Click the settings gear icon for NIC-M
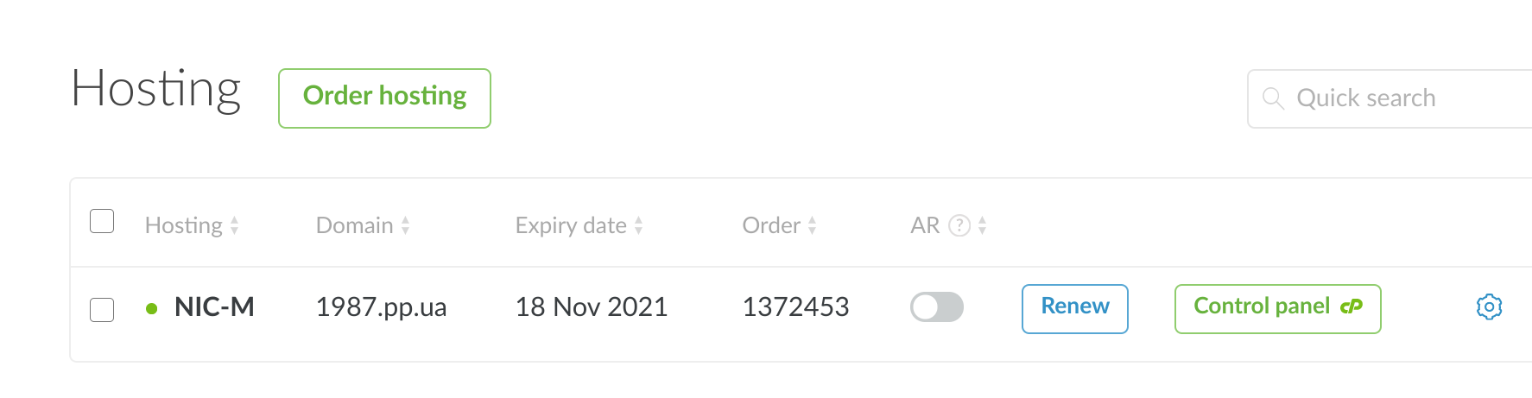The width and height of the screenshot is (1532, 398). [1489, 306]
